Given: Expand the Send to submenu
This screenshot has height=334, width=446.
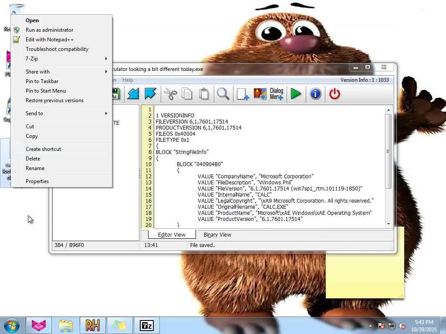Looking at the screenshot, I should point(62,114).
